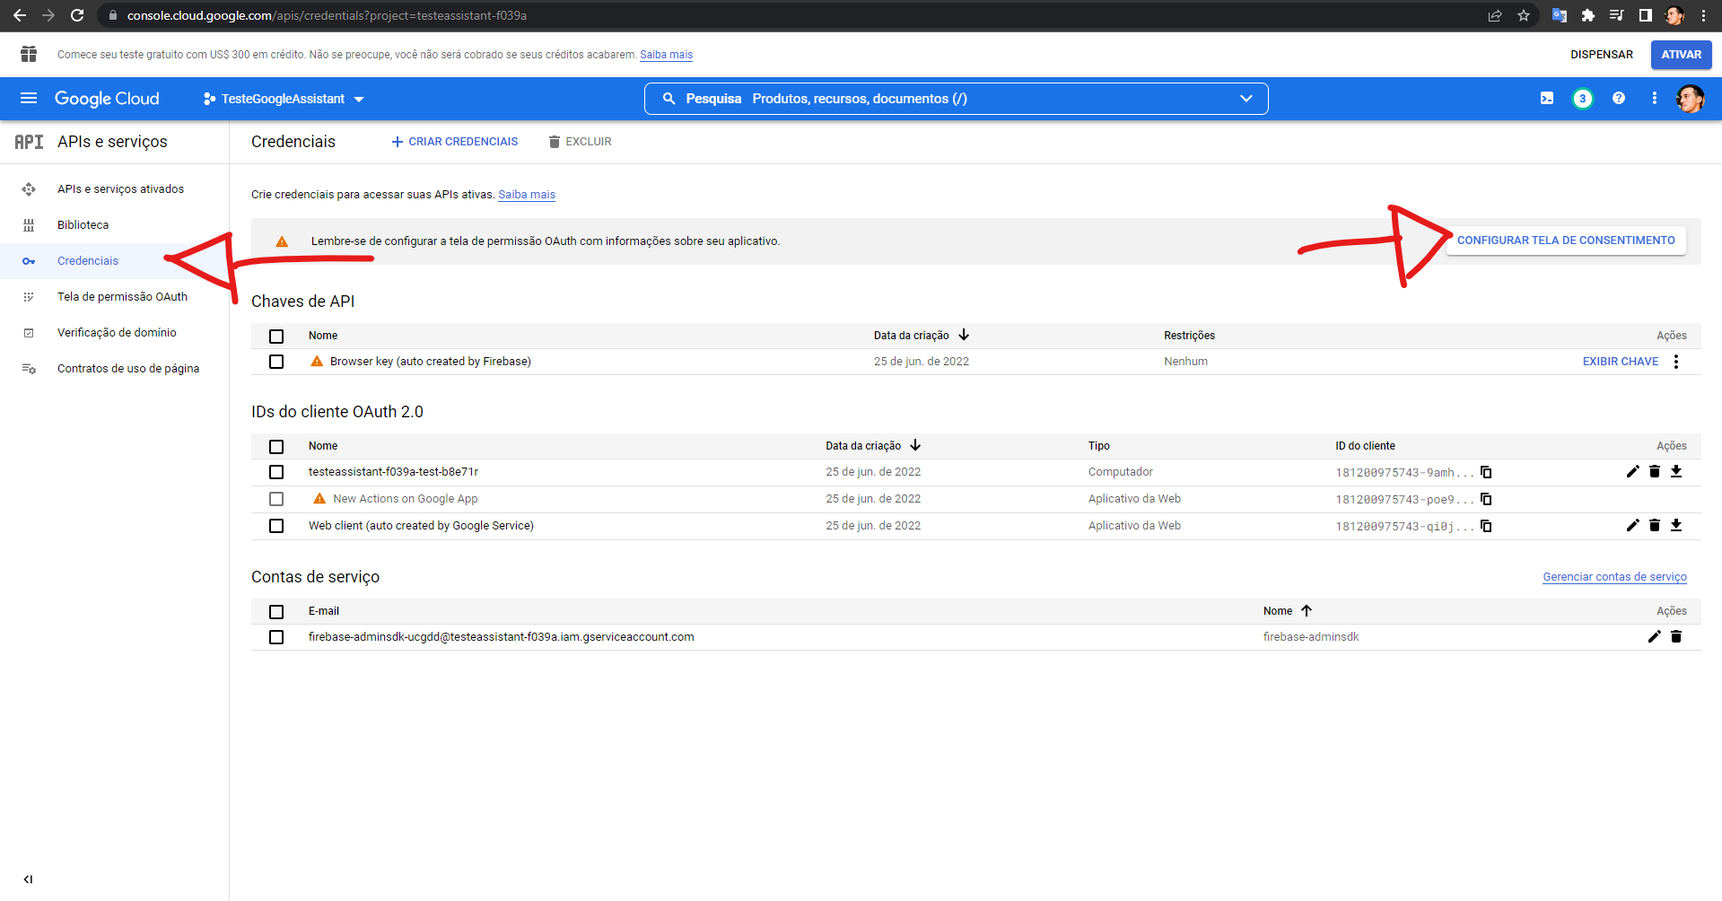Copy the Web client ID
Image resolution: width=1722 pixels, height=901 pixels.
[1487, 526]
